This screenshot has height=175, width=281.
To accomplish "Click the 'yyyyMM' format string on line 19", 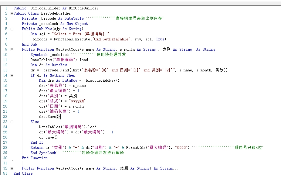I will pyautogui.click(x=77, y=101).
